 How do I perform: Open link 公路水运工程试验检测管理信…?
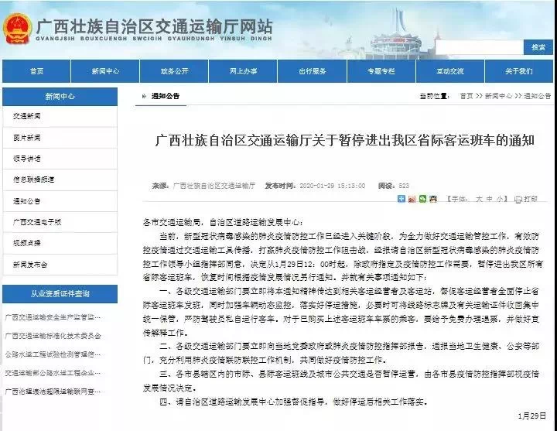tap(53, 354)
